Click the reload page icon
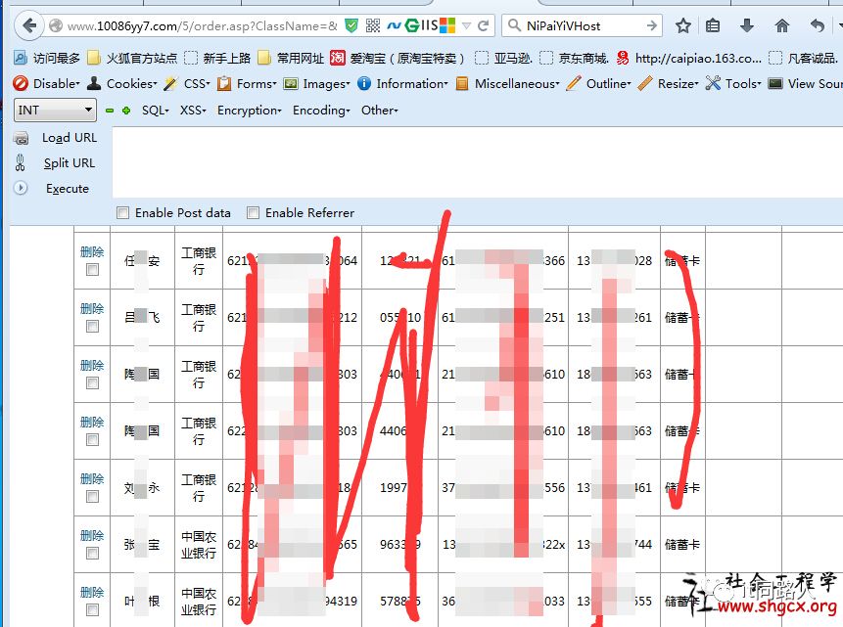Screen dimensions: 843x627 (x=484, y=25)
